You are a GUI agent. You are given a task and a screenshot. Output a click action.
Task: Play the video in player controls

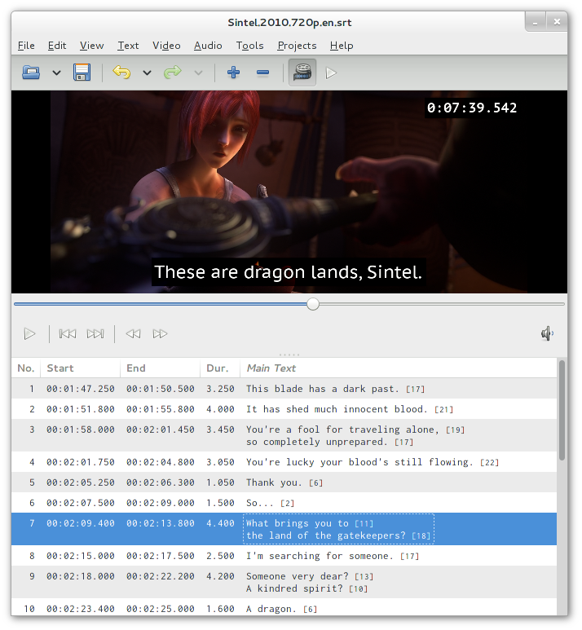(29, 334)
